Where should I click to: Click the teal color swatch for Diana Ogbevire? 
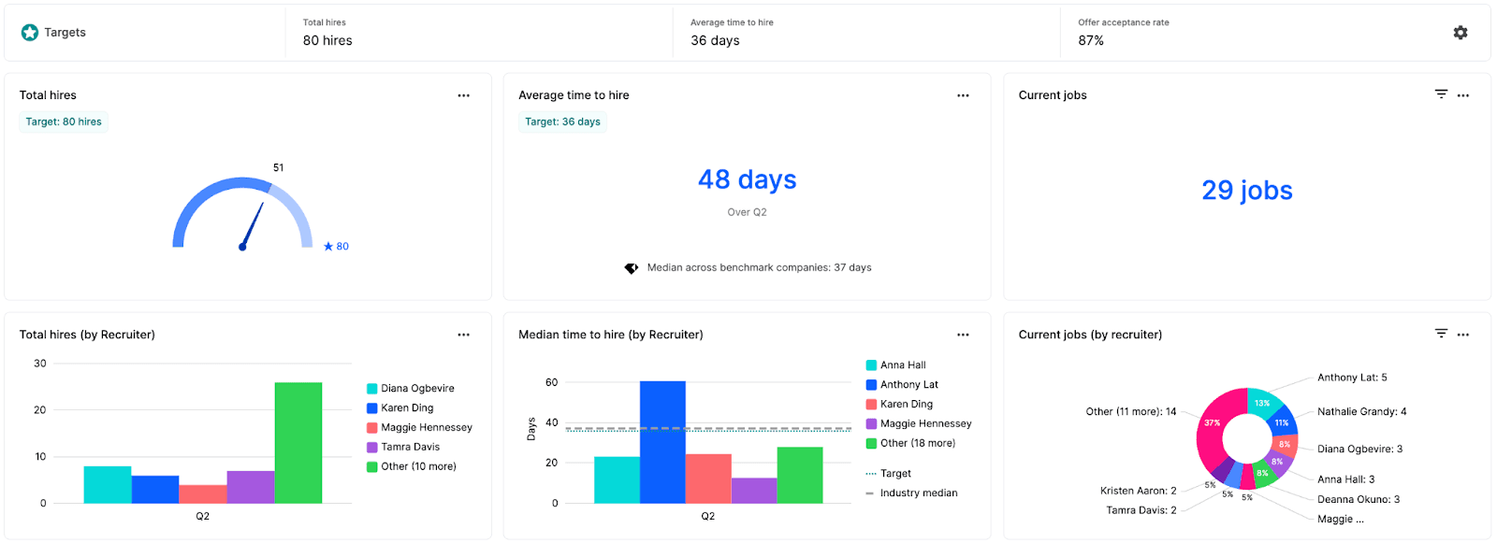371,388
